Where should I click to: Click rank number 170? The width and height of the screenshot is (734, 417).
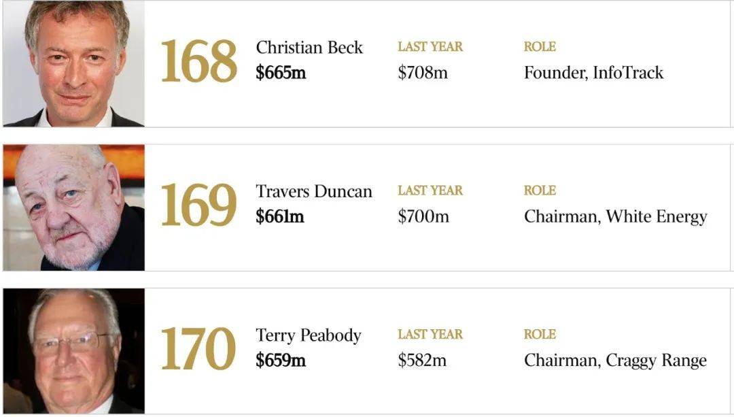pyautogui.click(x=198, y=348)
